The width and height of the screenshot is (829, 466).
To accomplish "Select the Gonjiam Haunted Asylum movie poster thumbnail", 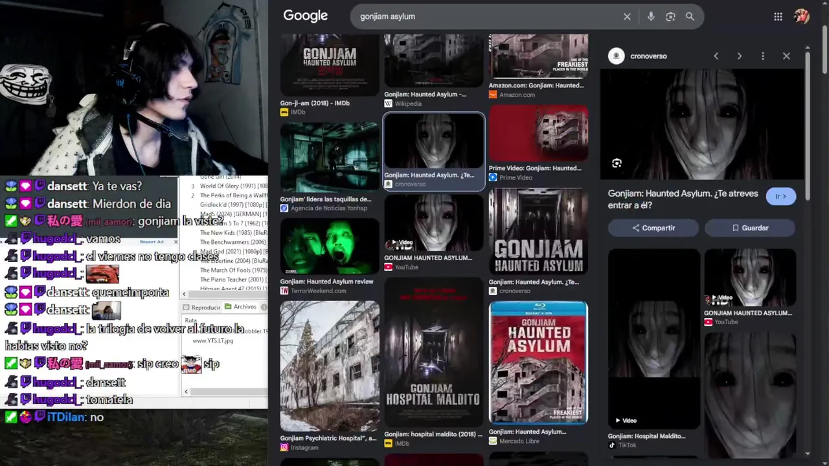I will 330,65.
